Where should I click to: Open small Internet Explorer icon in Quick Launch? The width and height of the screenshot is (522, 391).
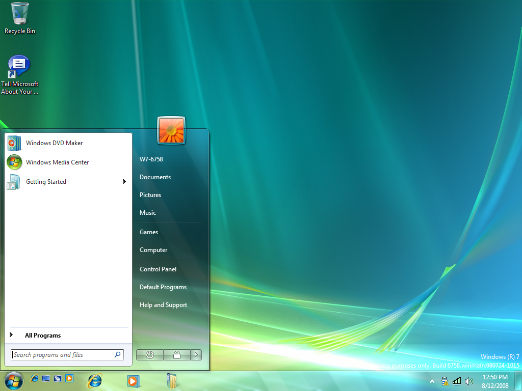(x=35, y=379)
